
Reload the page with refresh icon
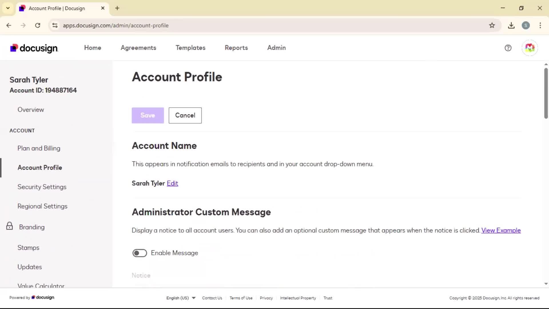[x=37, y=25]
